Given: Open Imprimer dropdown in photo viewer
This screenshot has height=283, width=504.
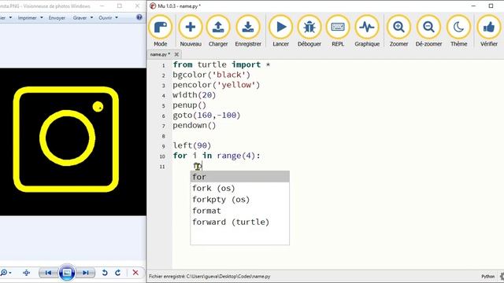Looking at the screenshot, I should point(30,17).
